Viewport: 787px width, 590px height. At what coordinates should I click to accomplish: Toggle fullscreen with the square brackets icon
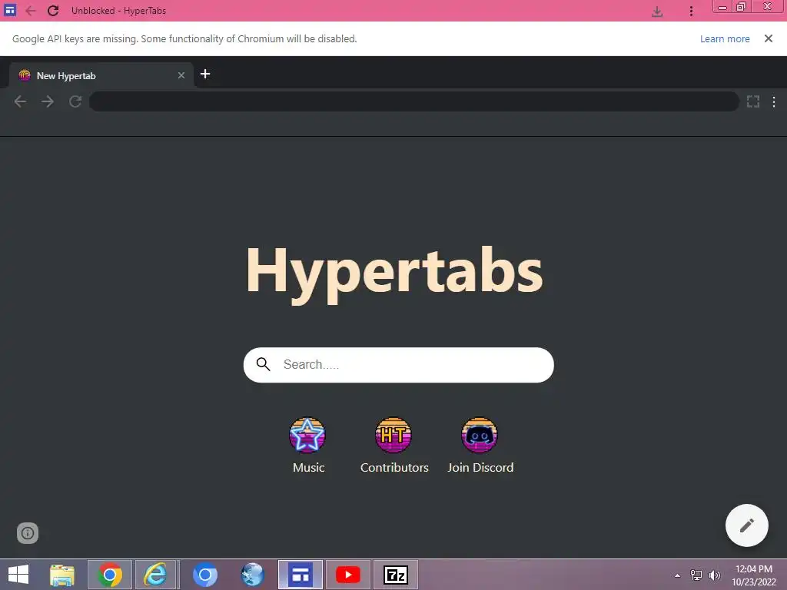[x=753, y=102]
